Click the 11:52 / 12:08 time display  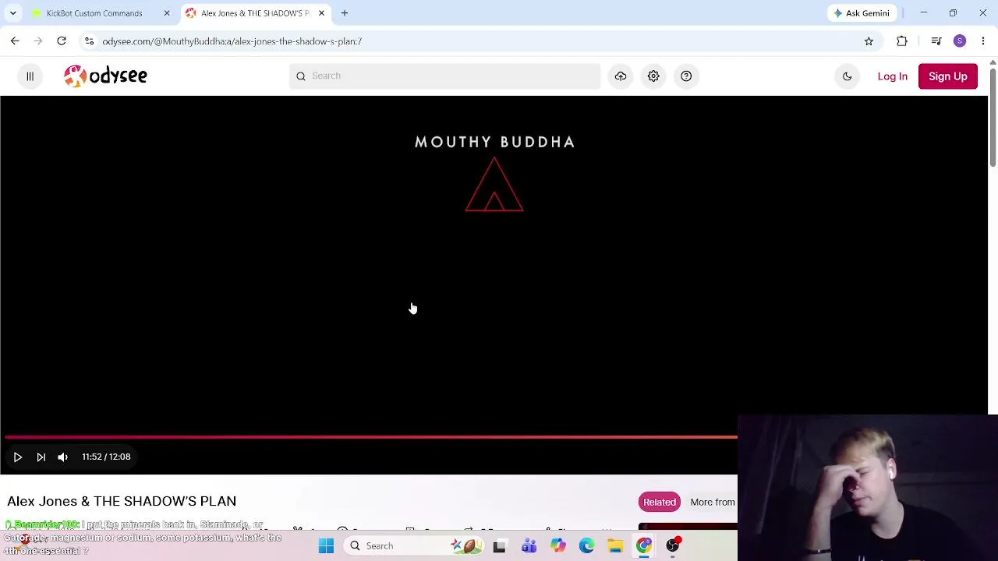106,457
